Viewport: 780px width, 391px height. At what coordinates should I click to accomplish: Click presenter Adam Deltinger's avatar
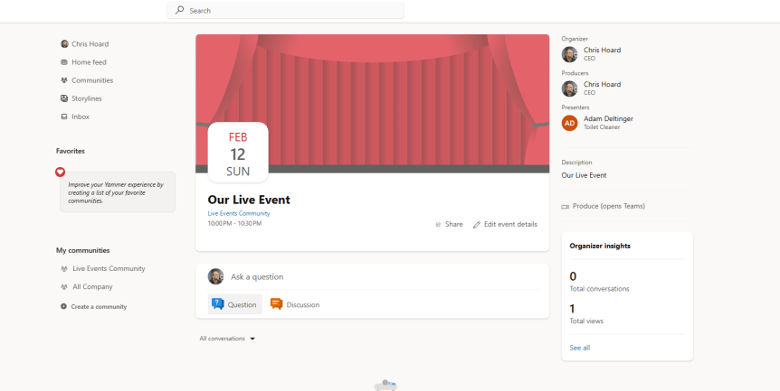[569, 123]
